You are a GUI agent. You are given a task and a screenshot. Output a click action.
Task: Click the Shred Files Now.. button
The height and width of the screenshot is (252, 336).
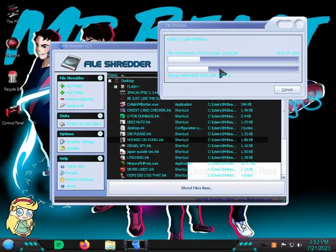[197, 188]
